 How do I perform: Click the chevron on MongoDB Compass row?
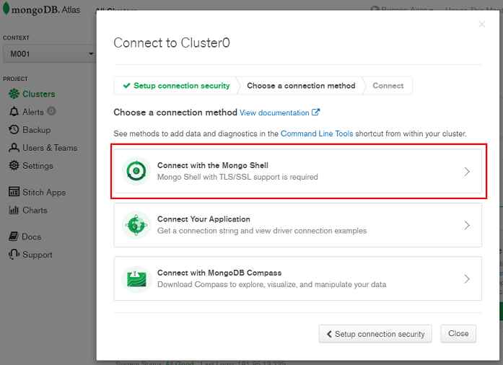467,278
